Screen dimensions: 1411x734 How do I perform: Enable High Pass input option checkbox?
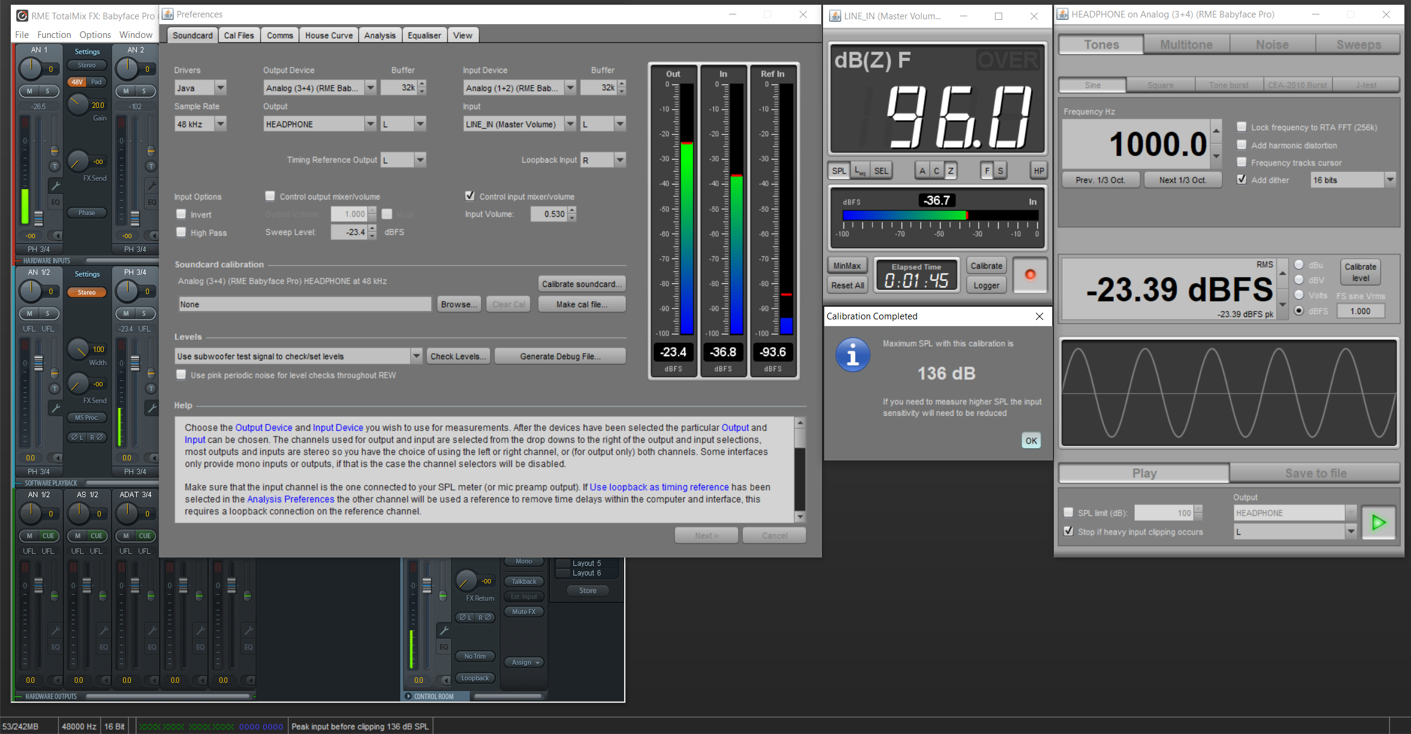[x=181, y=232]
